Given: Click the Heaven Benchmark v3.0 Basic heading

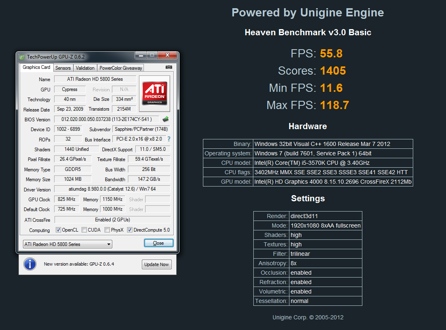Looking at the screenshot, I should coord(308,32).
